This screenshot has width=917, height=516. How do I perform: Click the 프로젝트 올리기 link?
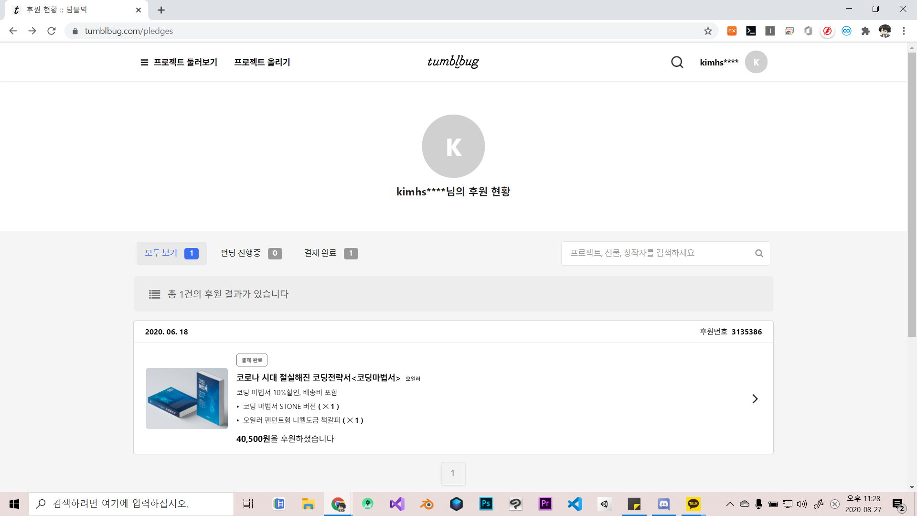[262, 63]
